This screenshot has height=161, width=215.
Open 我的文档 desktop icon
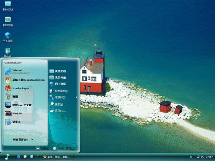click(x=8, y=6)
